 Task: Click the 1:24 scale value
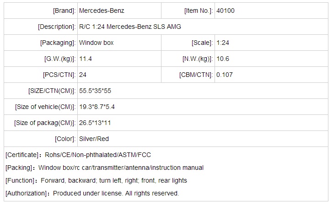click(224, 43)
